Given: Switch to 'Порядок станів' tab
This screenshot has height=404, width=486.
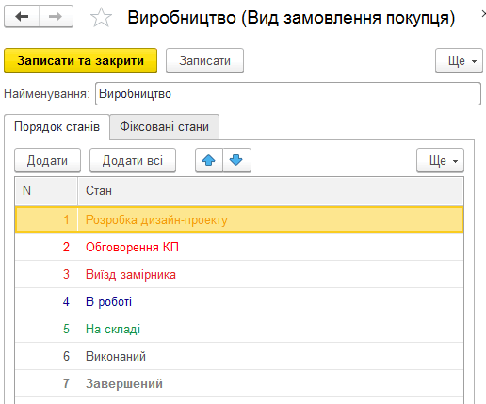Looking at the screenshot, I should point(57,127).
